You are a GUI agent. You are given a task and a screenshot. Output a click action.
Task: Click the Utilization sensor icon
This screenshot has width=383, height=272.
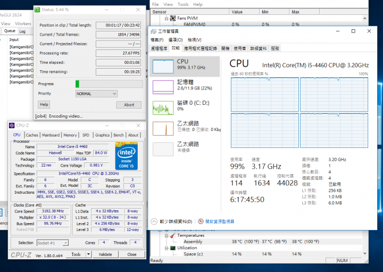click(x=173, y=248)
